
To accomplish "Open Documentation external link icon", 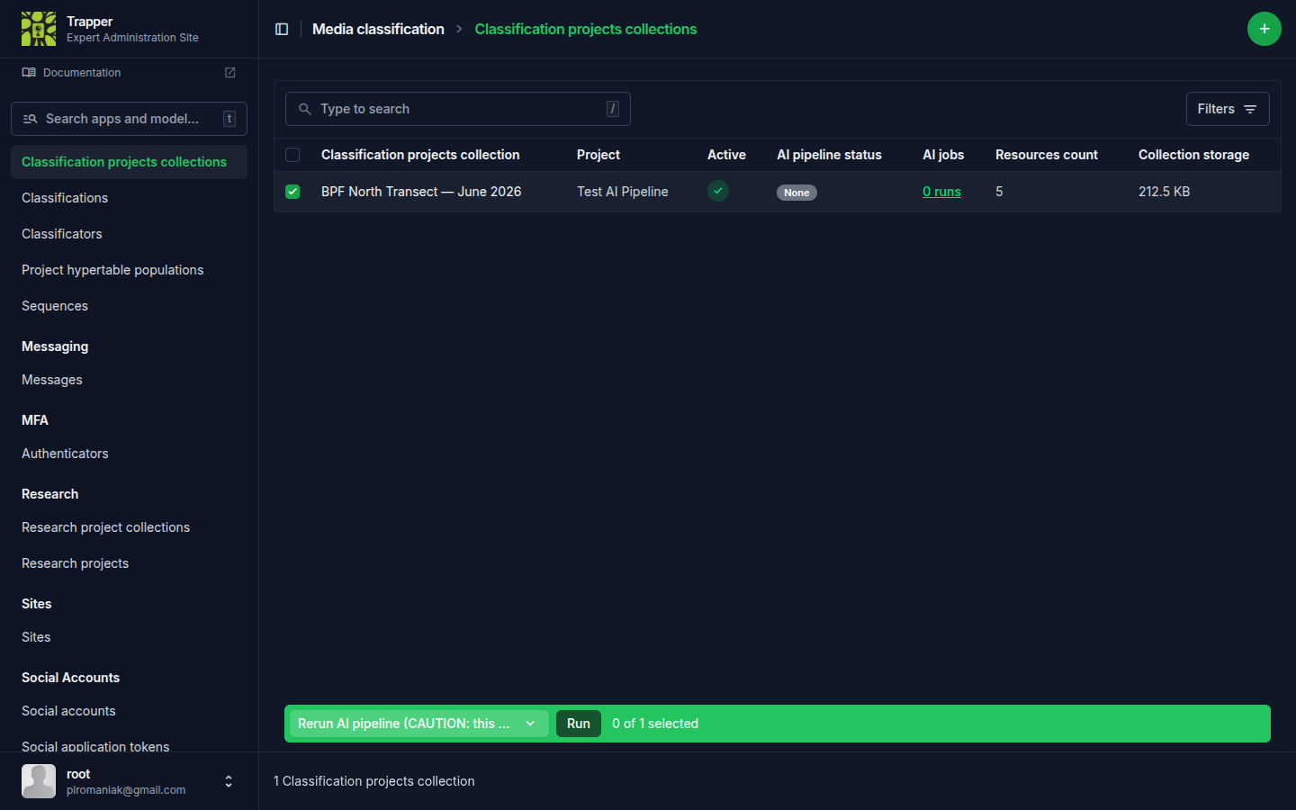I will pyautogui.click(x=229, y=73).
